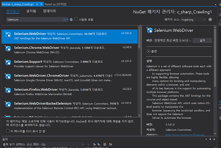This screenshot has height=148, width=221.
Task: Expand the options section
Action: coord(149,51)
